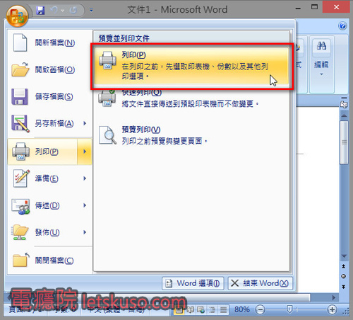Expand the 發佈(U) submenu arrow
353x320 pixels.
(x=85, y=232)
